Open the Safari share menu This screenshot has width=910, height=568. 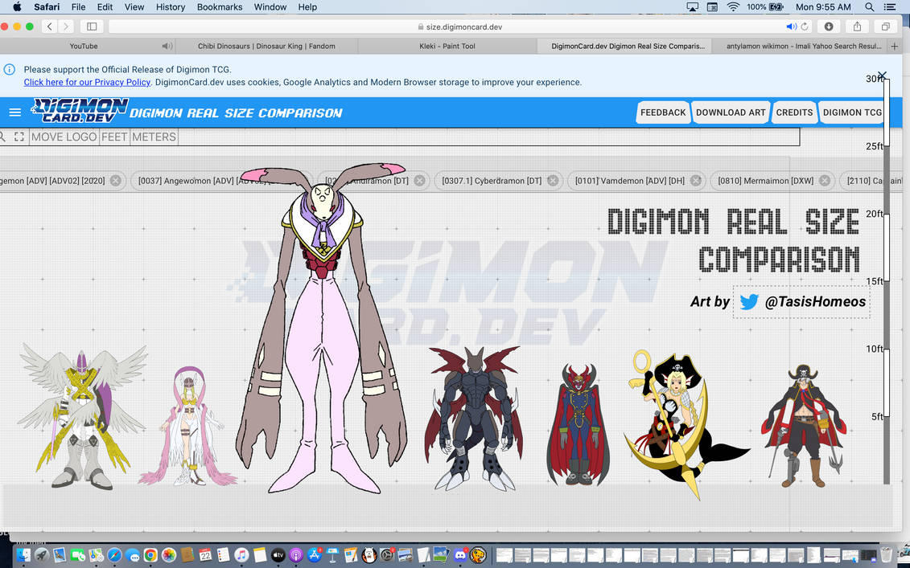pos(857,26)
